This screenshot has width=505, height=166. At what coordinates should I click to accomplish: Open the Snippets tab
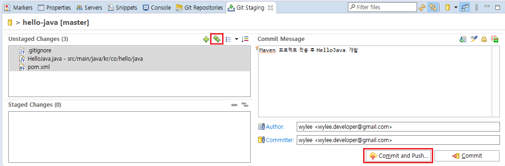pyautogui.click(x=122, y=7)
